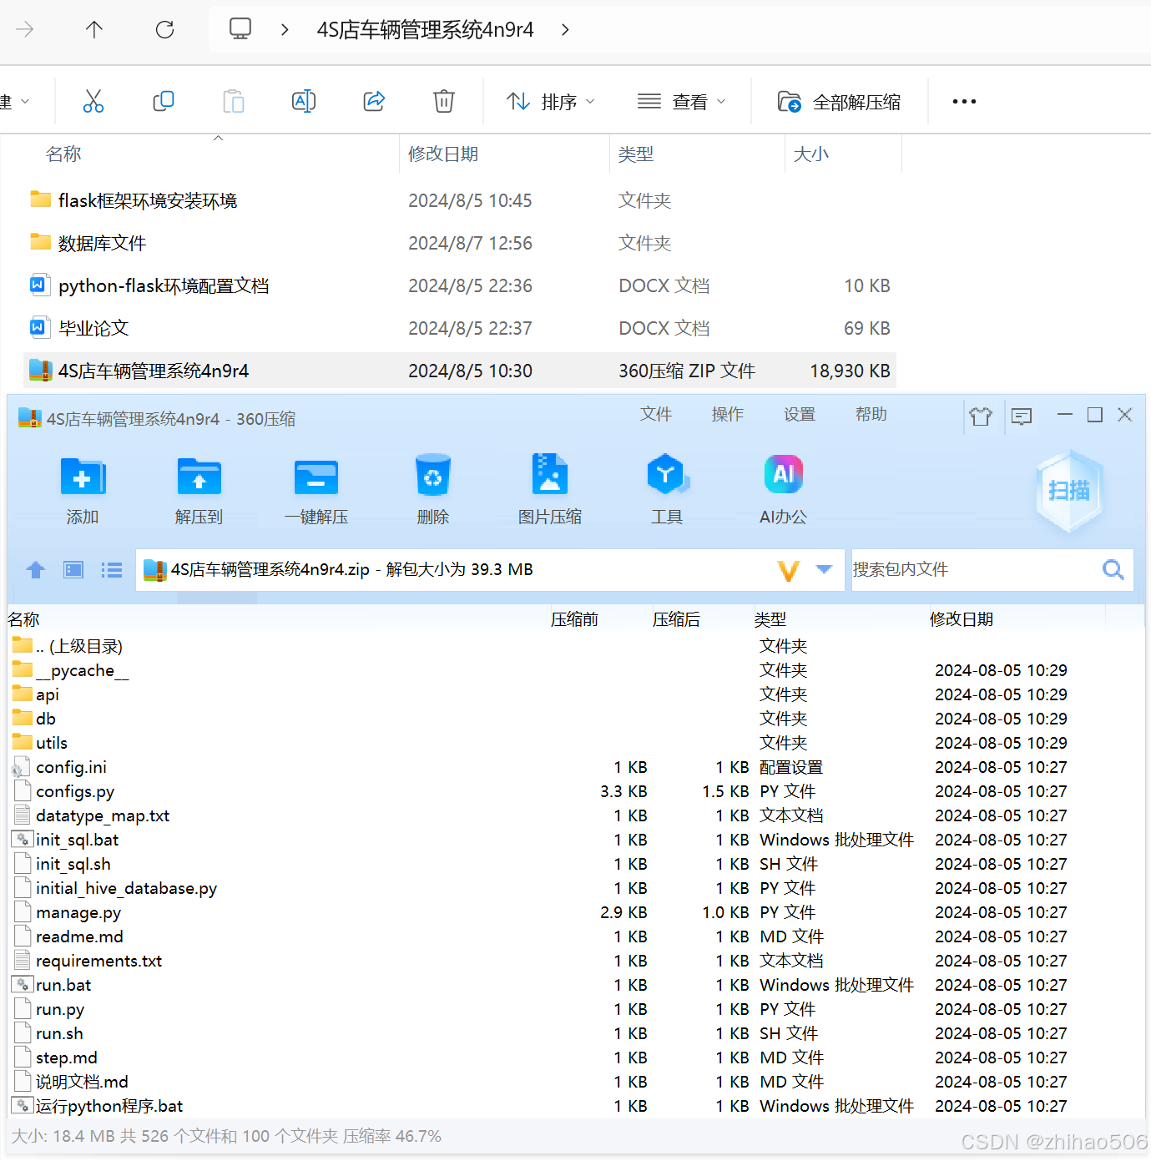Start 一键解压 one-click extraction

[316, 489]
